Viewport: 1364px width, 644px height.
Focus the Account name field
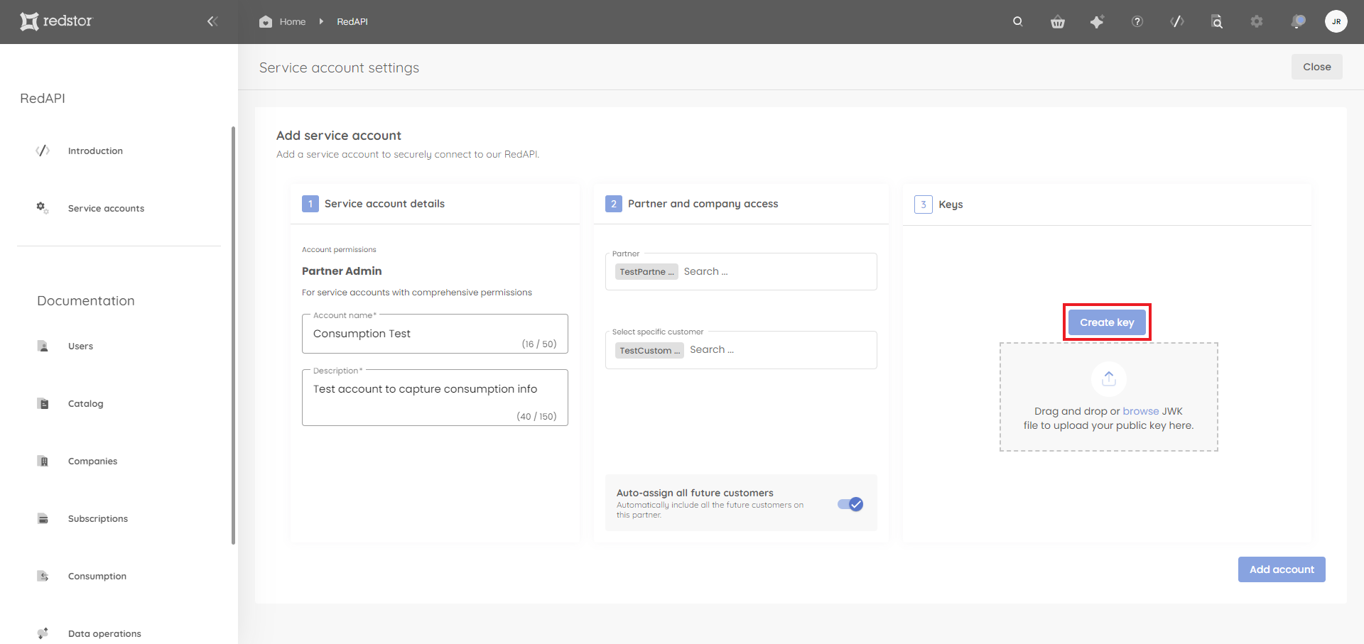[x=435, y=334]
